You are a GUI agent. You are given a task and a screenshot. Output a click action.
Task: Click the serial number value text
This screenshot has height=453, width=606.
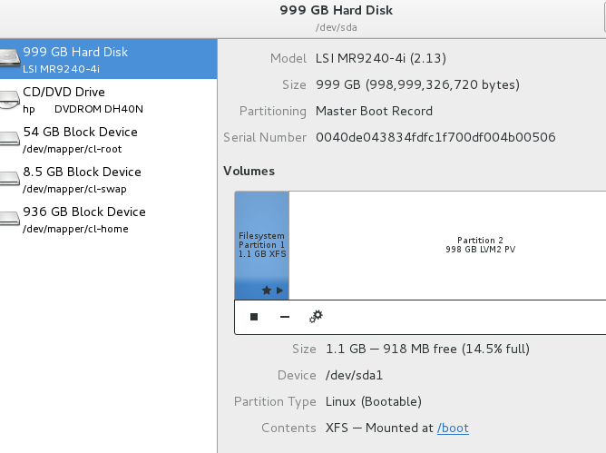(435, 137)
